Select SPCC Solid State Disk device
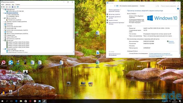This screenshot has width=183, height=103. point(13,15)
